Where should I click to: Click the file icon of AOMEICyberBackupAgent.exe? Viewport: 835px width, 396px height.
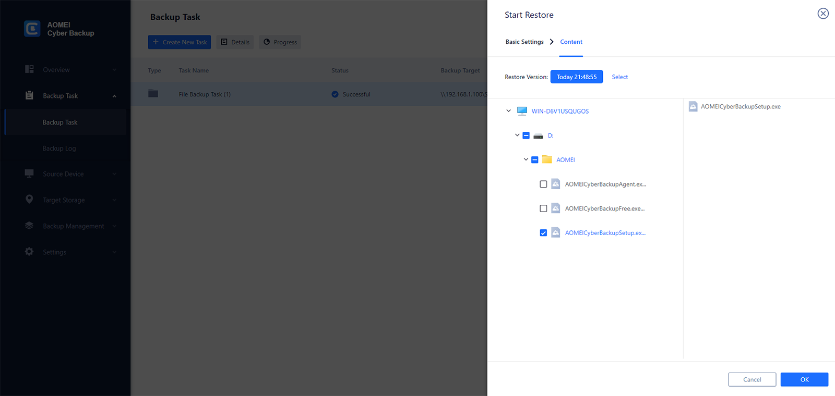(x=556, y=184)
